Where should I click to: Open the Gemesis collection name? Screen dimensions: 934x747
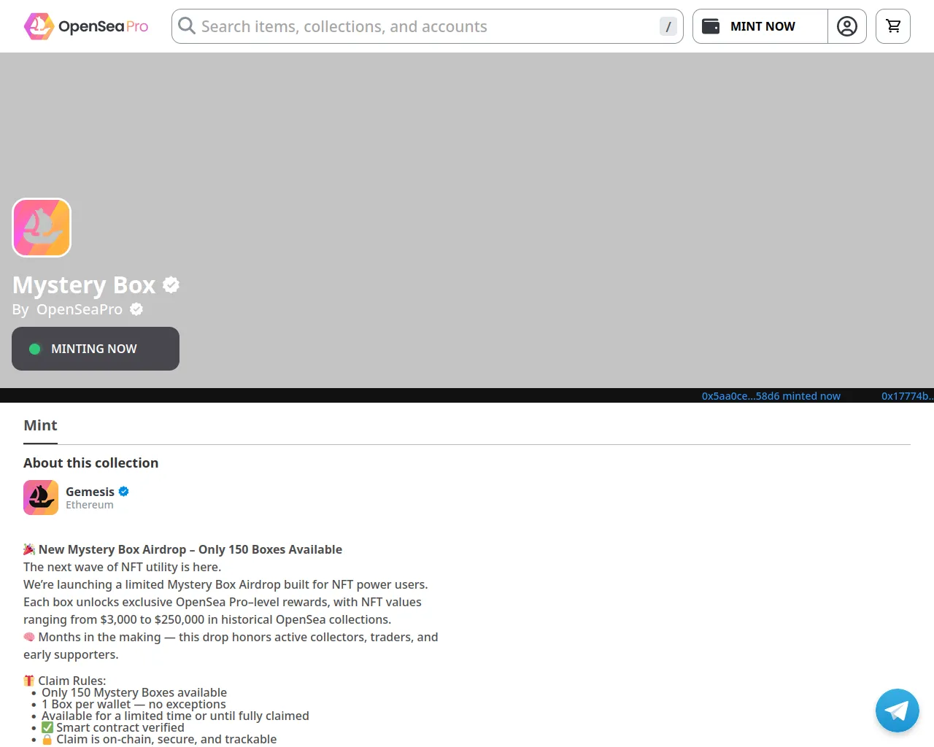(x=90, y=492)
